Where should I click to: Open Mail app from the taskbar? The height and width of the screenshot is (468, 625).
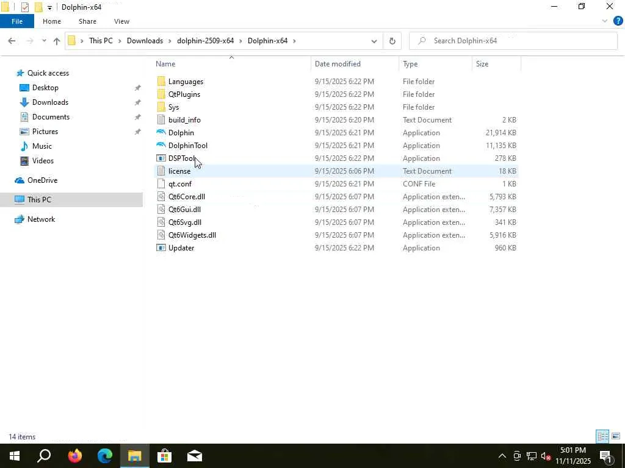195,456
